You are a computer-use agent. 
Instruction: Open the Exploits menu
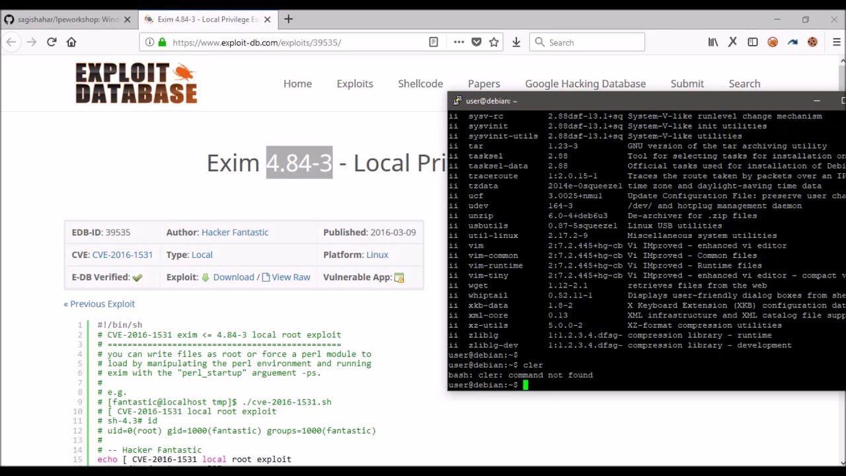355,83
